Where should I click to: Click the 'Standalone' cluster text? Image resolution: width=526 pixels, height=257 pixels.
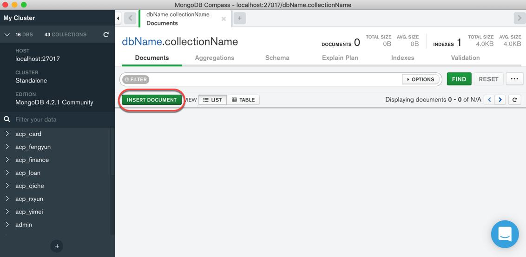click(x=31, y=80)
